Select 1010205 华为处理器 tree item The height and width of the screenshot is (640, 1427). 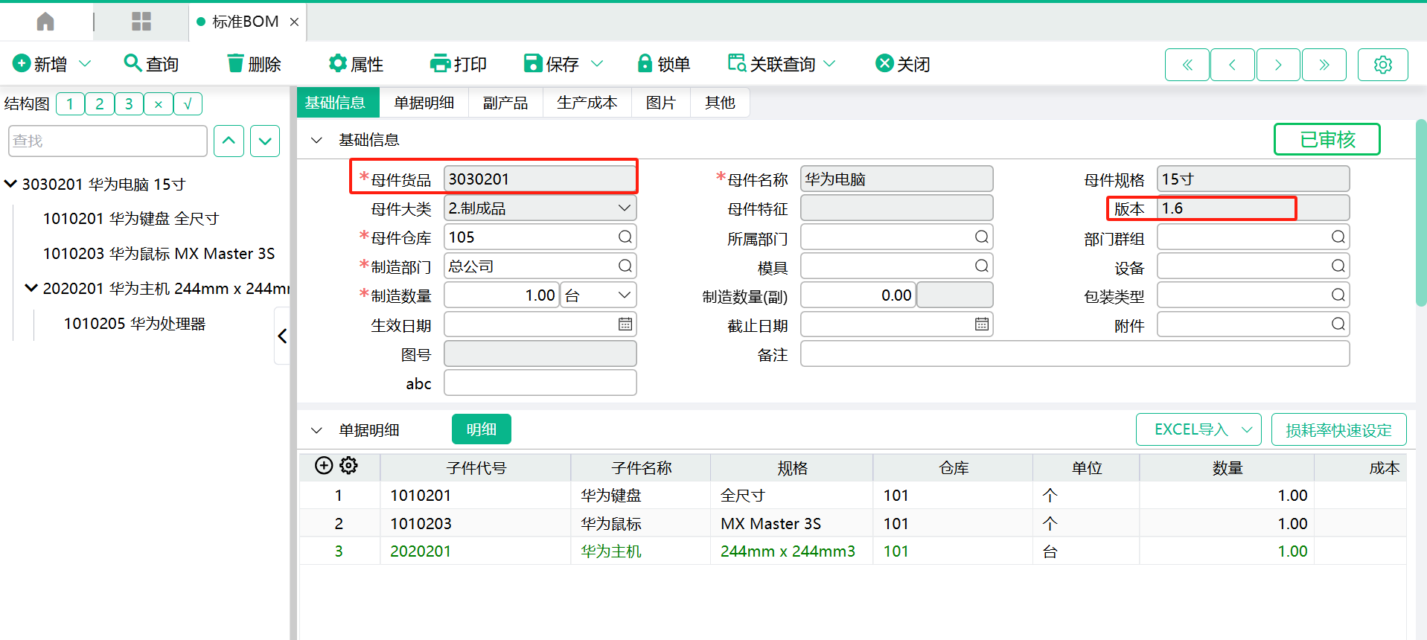tap(135, 324)
